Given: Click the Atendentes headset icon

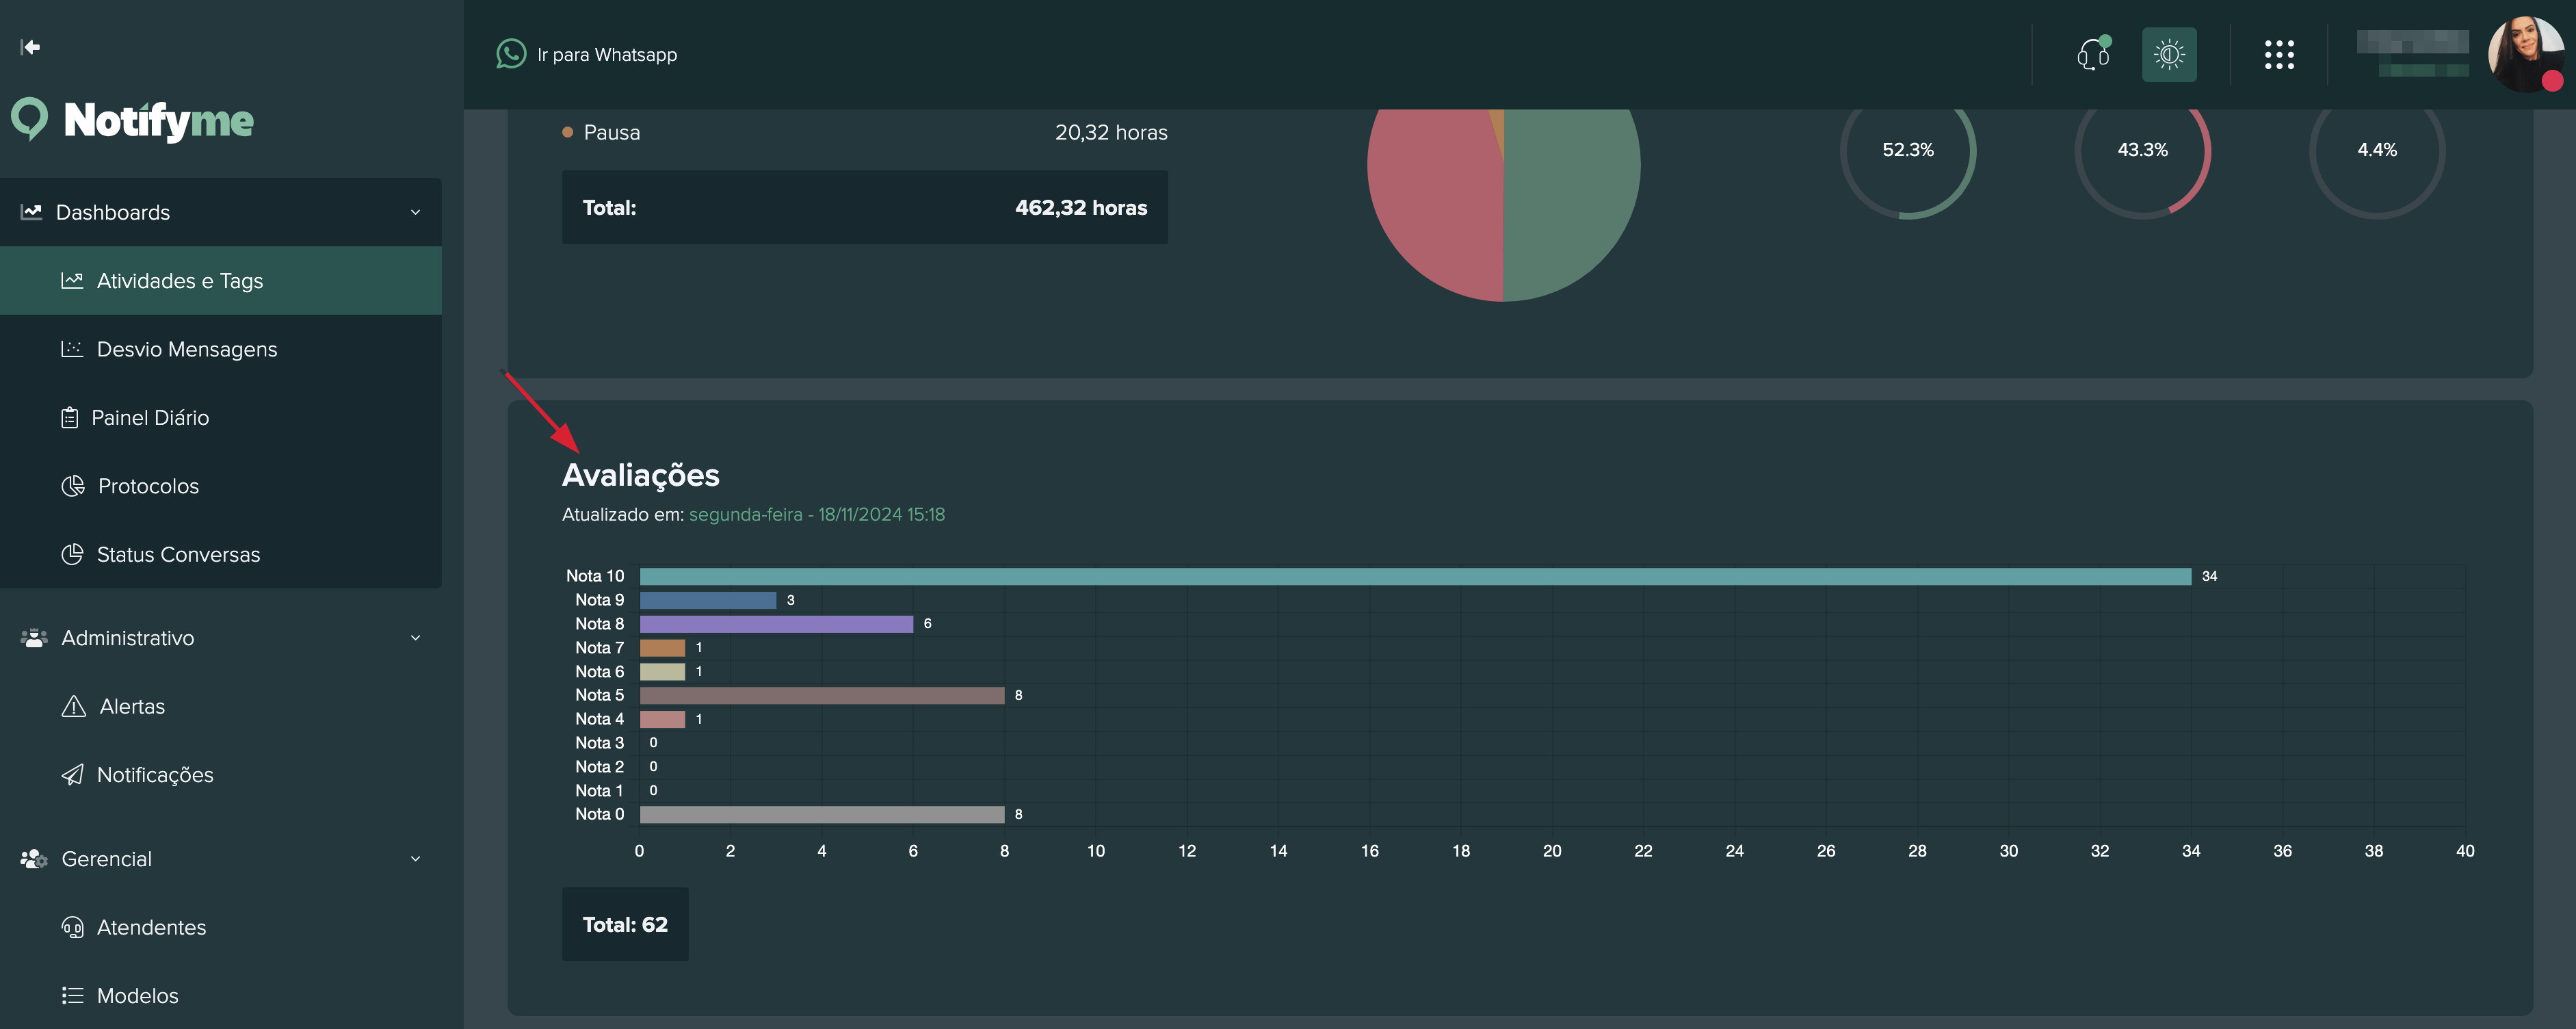Looking at the screenshot, I should [72, 927].
